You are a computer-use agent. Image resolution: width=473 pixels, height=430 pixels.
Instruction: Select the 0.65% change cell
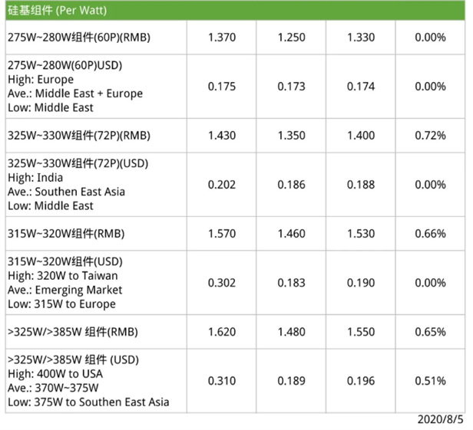tap(430, 332)
